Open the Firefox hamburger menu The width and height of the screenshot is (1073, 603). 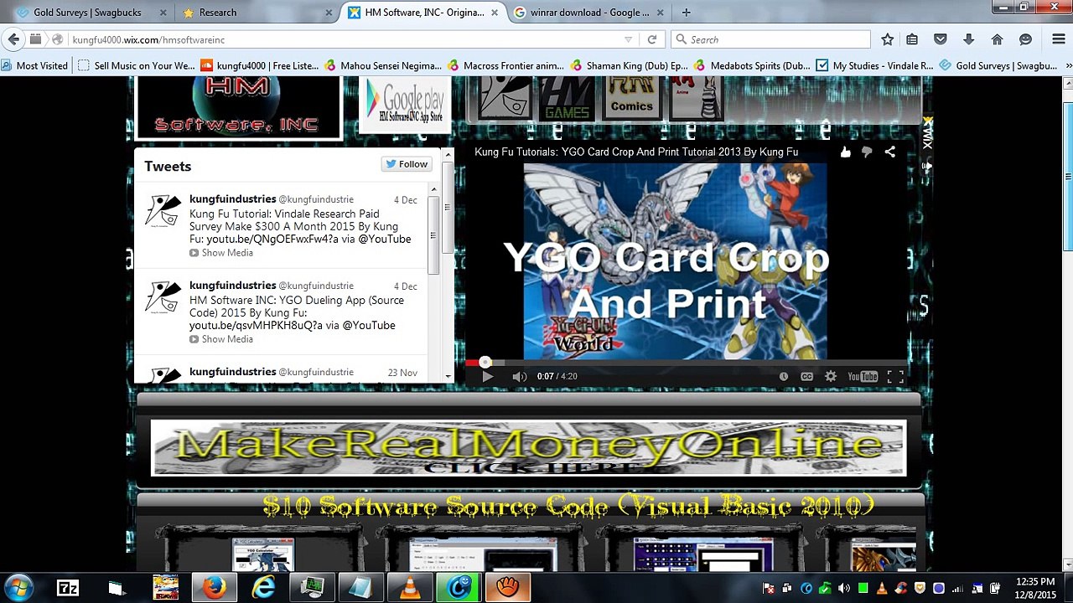pos(1058,39)
